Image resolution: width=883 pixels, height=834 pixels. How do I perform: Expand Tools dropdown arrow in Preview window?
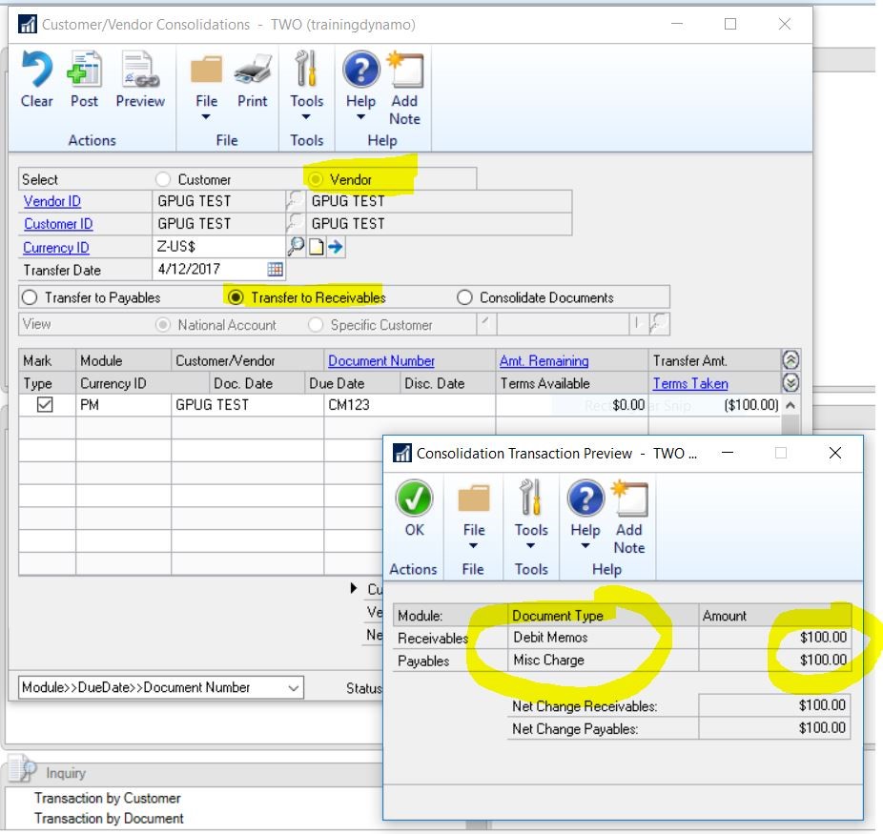(530, 546)
